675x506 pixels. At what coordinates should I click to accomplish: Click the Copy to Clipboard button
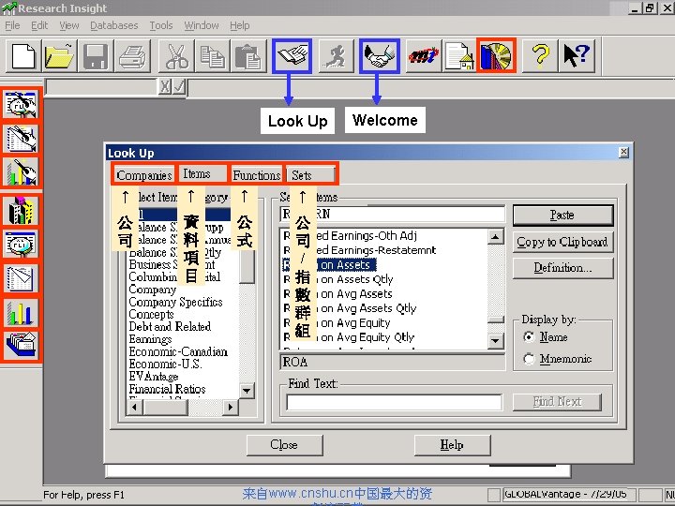coord(562,242)
